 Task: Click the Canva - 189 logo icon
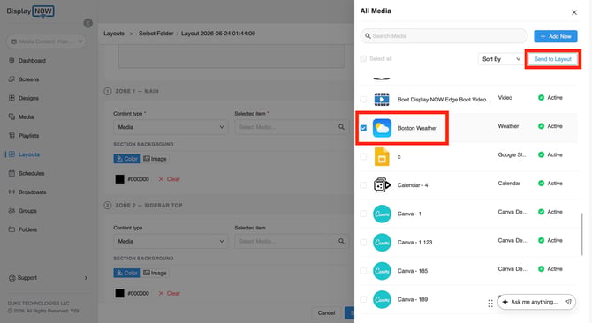[382, 299]
